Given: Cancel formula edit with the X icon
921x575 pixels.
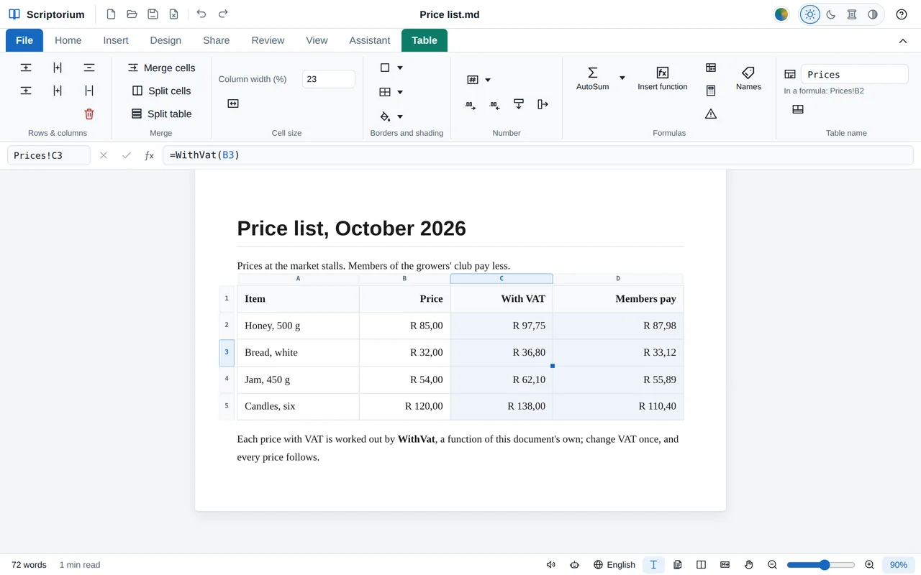Looking at the screenshot, I should point(104,155).
